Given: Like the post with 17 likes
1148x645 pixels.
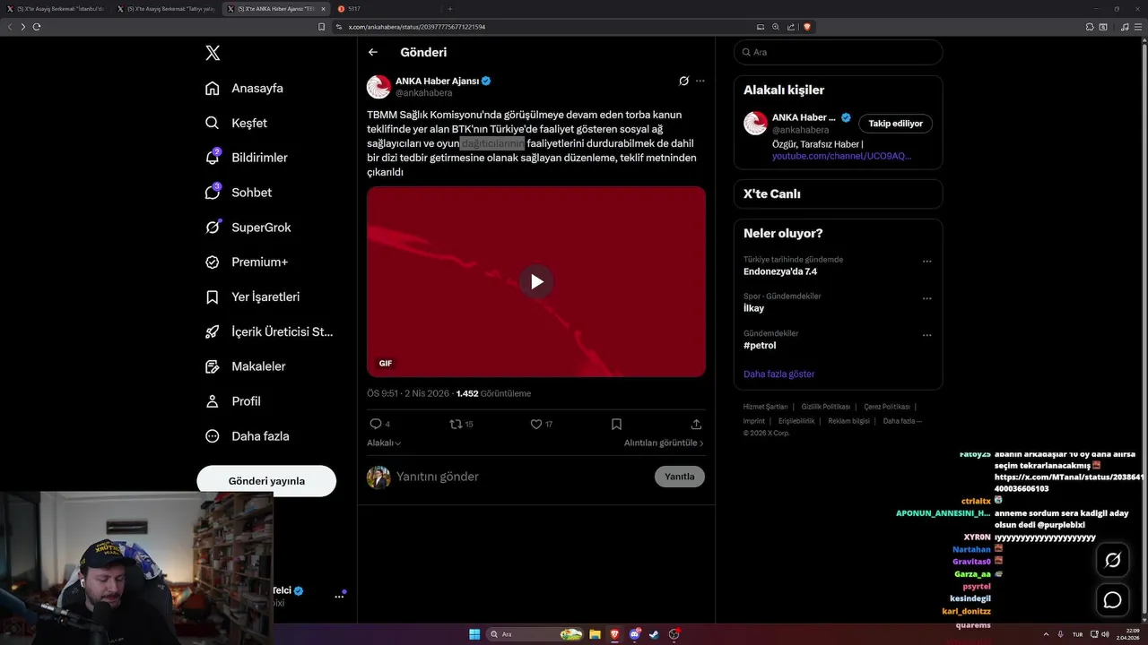Looking at the screenshot, I should [536, 424].
